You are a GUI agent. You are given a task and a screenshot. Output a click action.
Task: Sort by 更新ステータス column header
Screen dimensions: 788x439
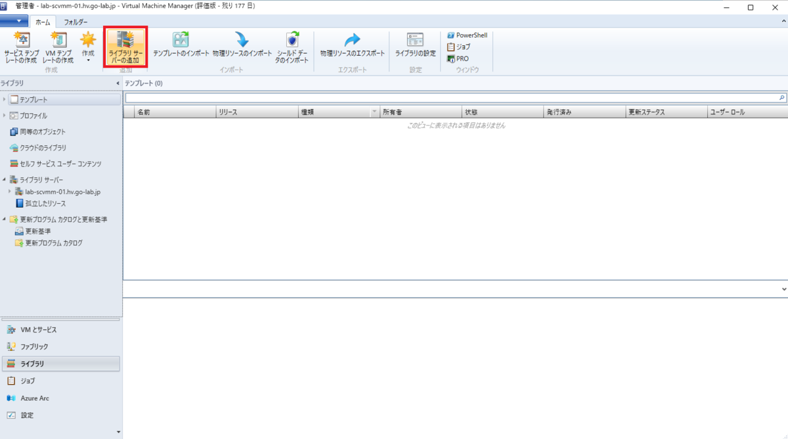click(667, 112)
